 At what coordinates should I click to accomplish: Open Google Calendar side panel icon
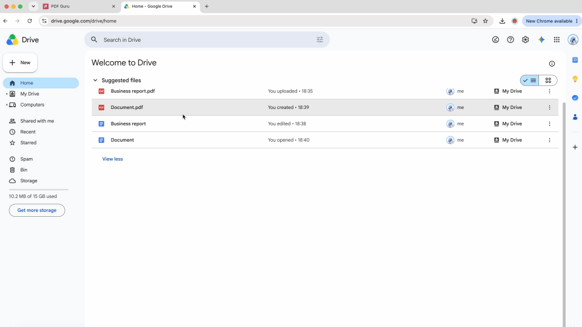click(575, 60)
